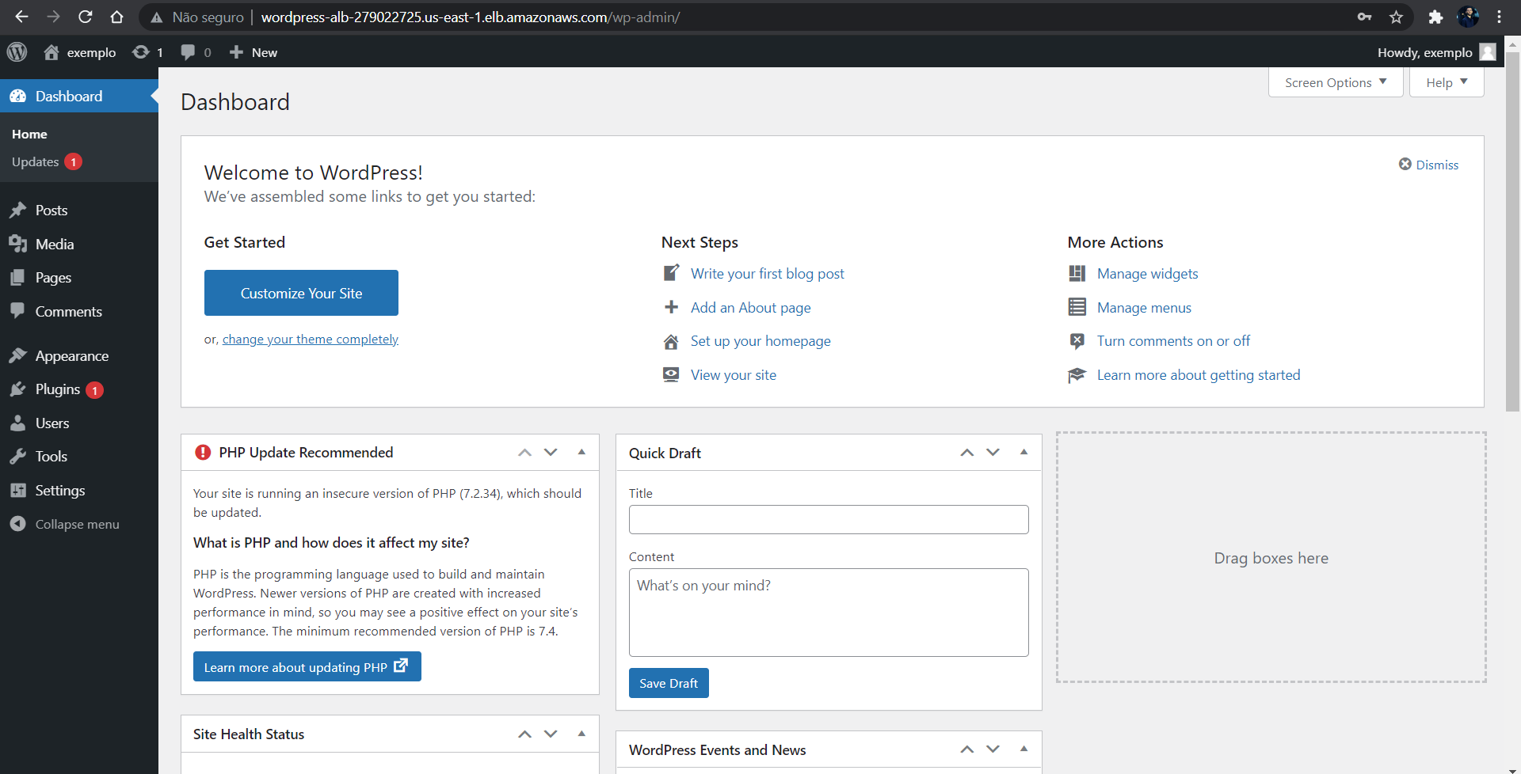Viewport: 1521px width, 774px height.
Task: Click Write your first blog post
Action: pos(767,274)
